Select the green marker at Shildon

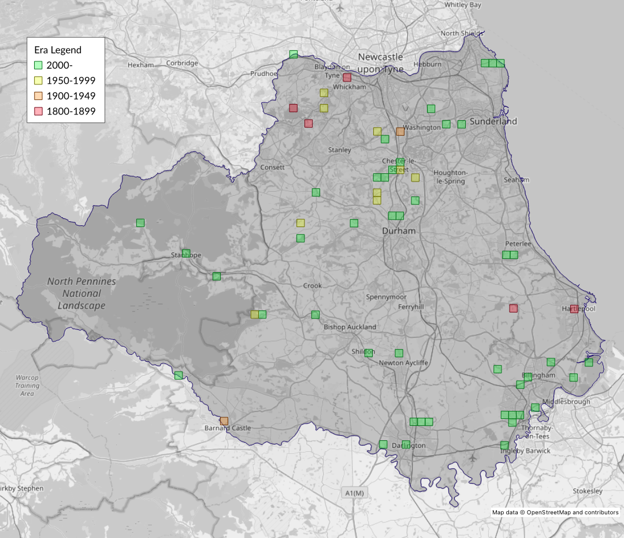pyautogui.click(x=369, y=353)
